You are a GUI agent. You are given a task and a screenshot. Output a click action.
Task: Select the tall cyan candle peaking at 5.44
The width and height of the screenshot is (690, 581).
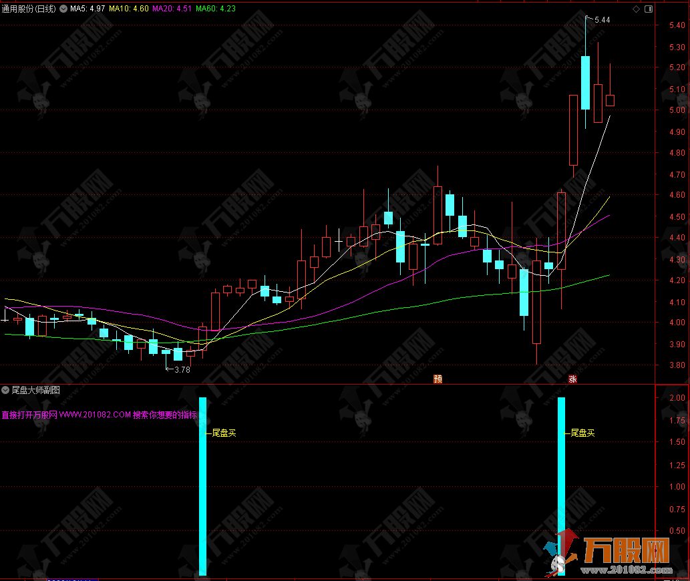(x=585, y=83)
